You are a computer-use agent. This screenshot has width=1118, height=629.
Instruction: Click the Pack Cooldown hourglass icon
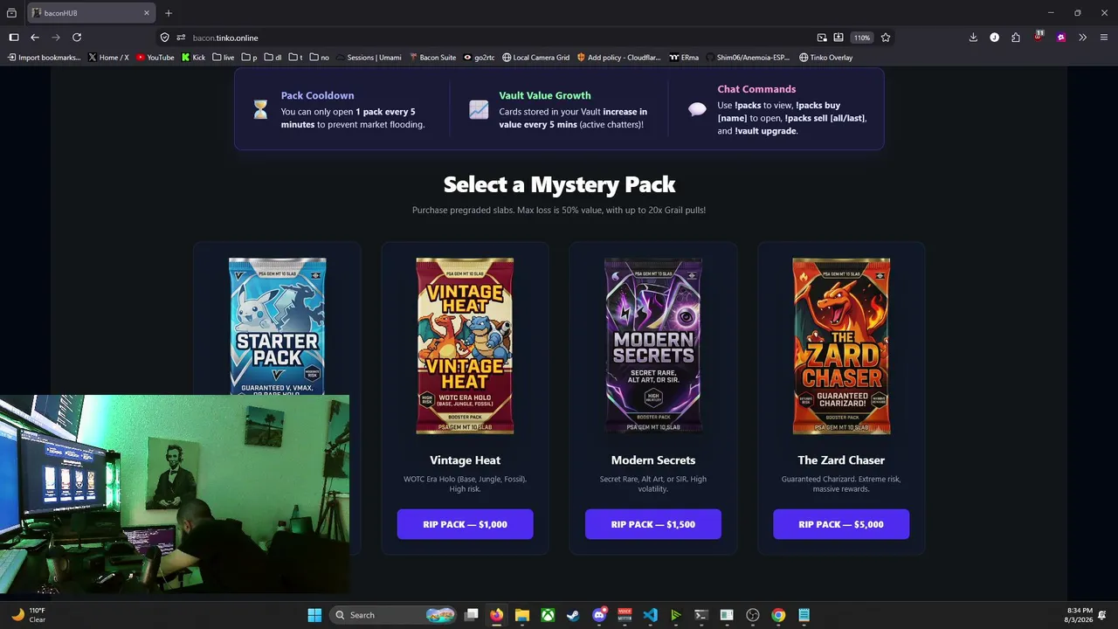pyautogui.click(x=260, y=109)
